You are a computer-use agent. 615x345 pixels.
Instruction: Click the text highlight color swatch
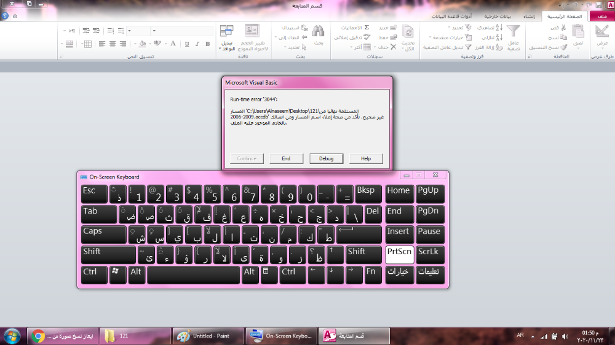[x=157, y=44]
